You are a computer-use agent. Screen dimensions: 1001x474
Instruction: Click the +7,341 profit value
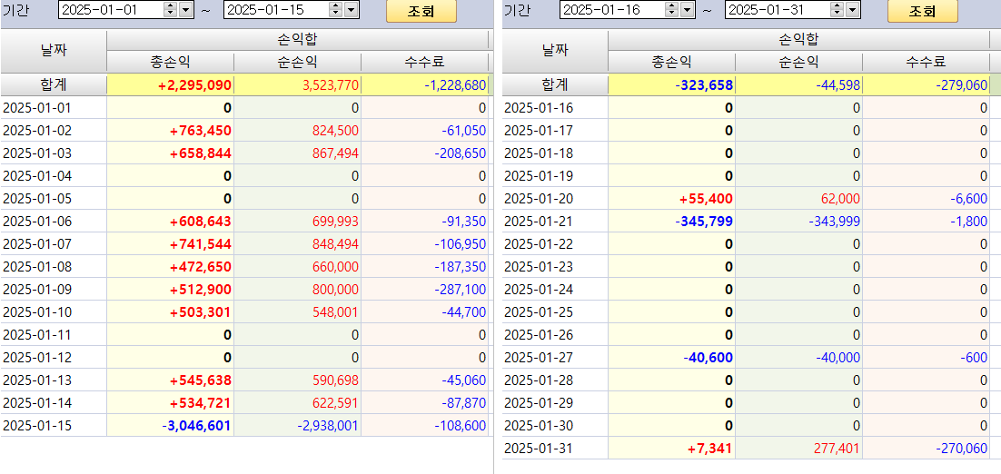click(710, 449)
